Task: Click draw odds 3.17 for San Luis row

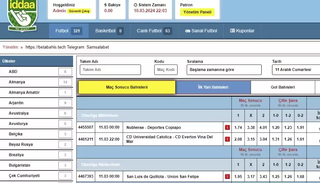Action: tap(251, 176)
